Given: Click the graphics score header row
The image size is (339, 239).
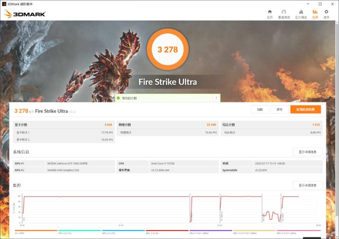Looking at the screenshot, I should (64, 125).
